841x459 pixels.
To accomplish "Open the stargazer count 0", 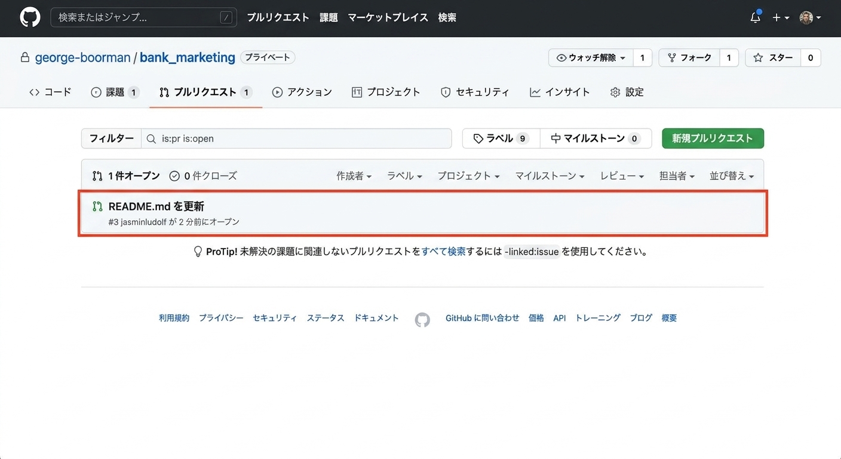I will click(811, 58).
